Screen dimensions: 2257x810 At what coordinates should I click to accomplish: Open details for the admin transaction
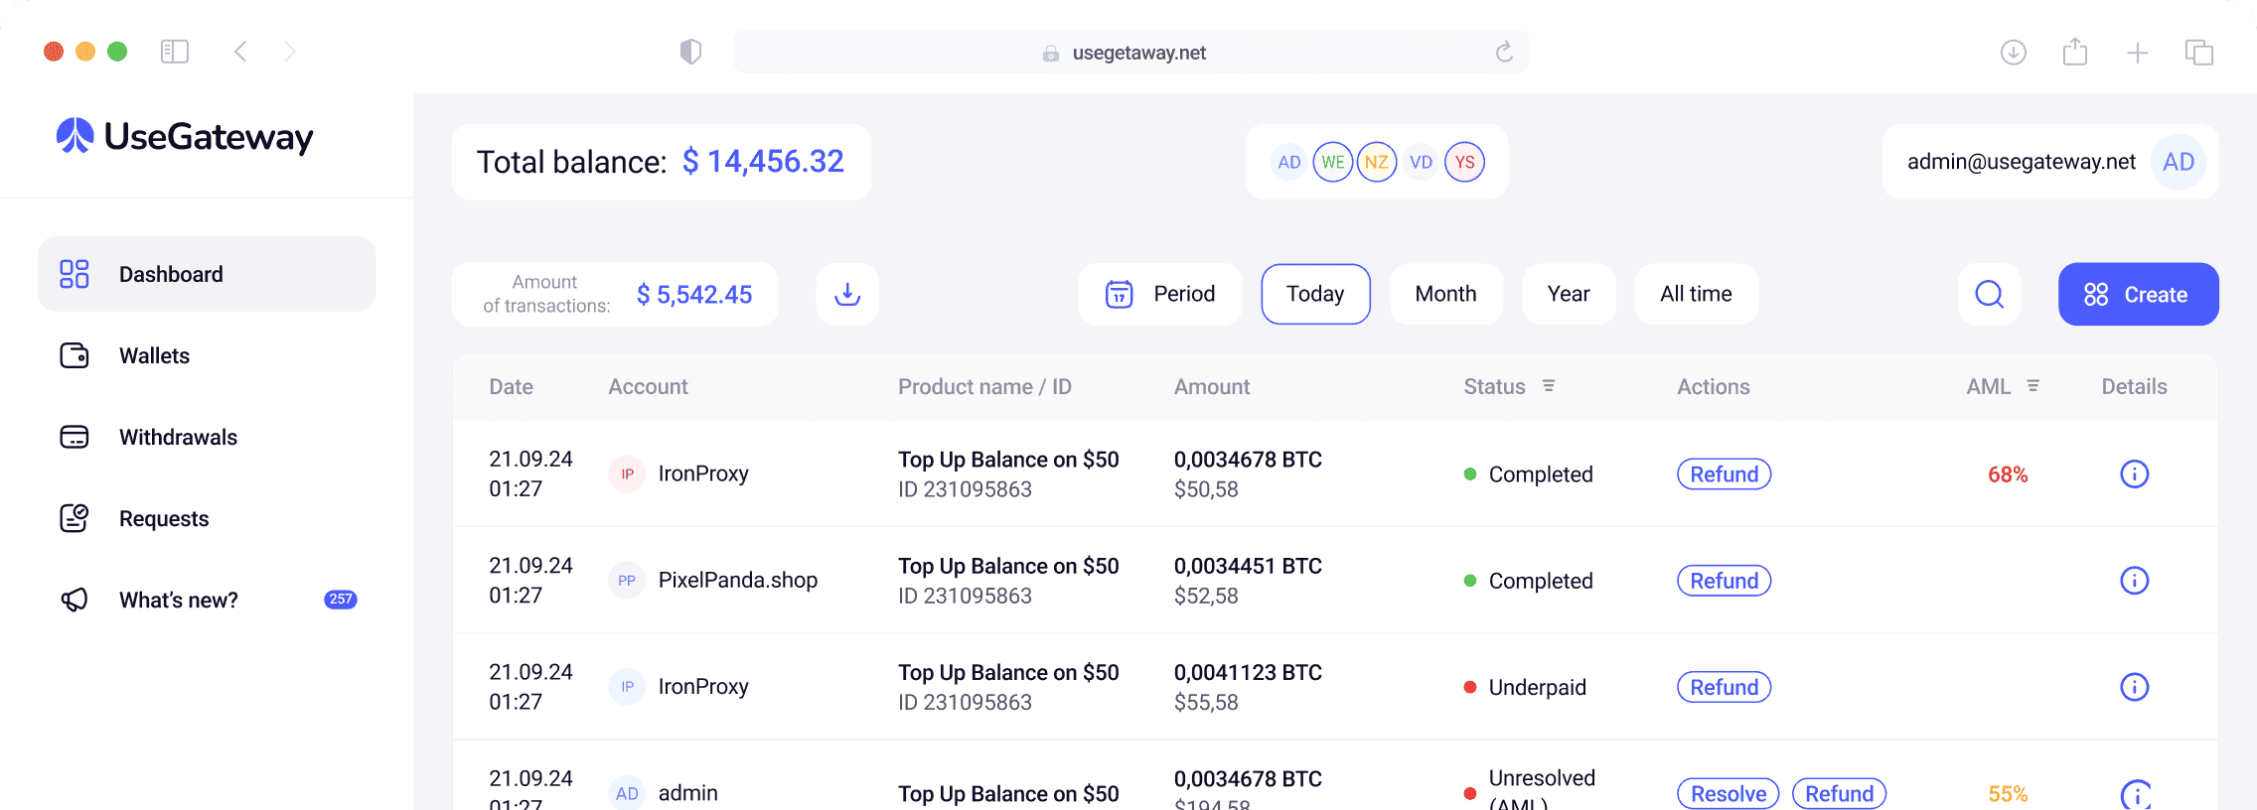pyautogui.click(x=2135, y=794)
